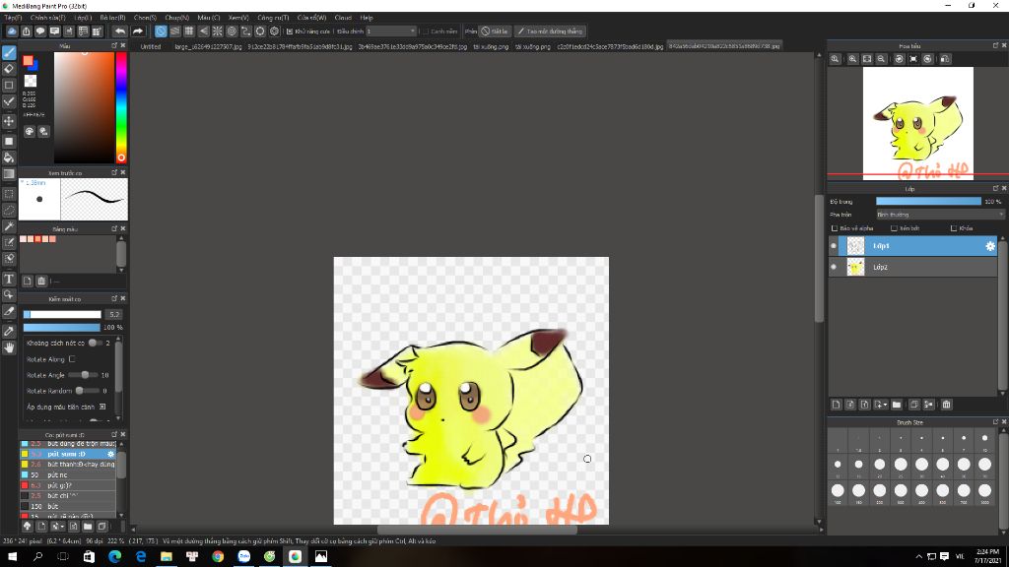Viewport: 1009px width, 567px height.
Task: Open the Chỉnh sửa(E) menu
Action: coord(47,18)
